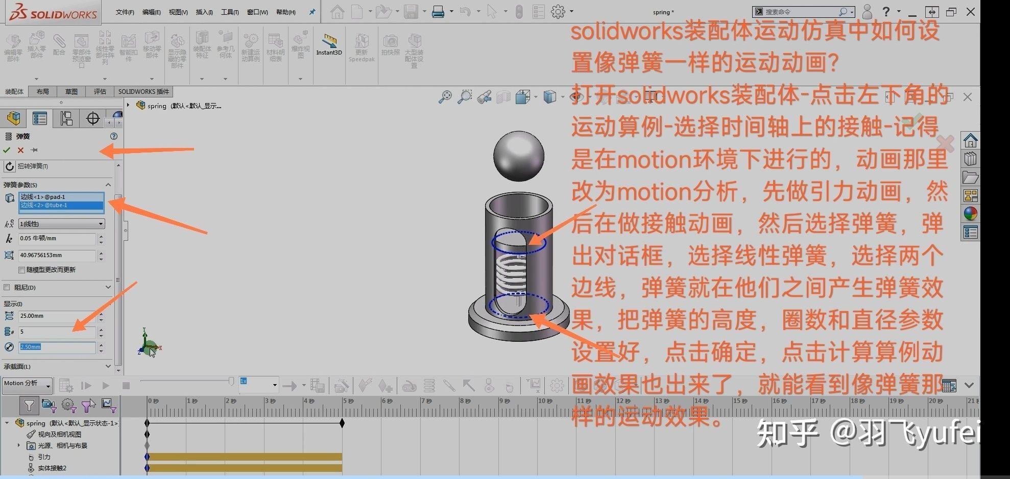The width and height of the screenshot is (1010, 479).
Task: Stop the motion study playback
Action: [126, 386]
